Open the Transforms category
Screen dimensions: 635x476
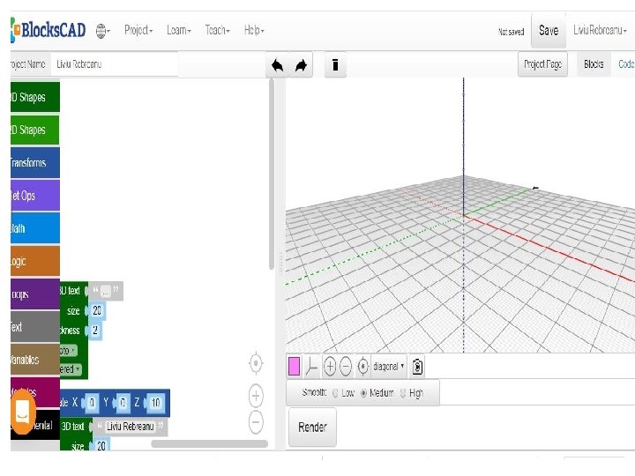tap(35, 163)
